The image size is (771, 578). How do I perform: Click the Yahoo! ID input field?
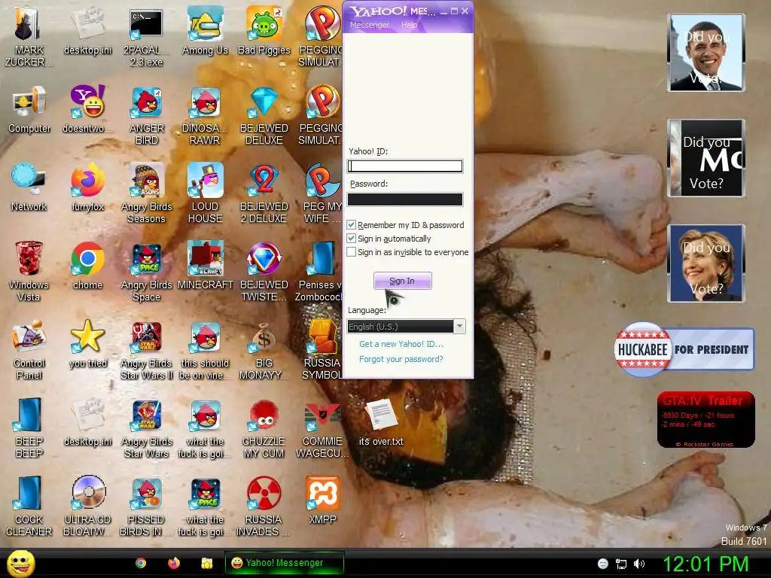tap(404, 166)
